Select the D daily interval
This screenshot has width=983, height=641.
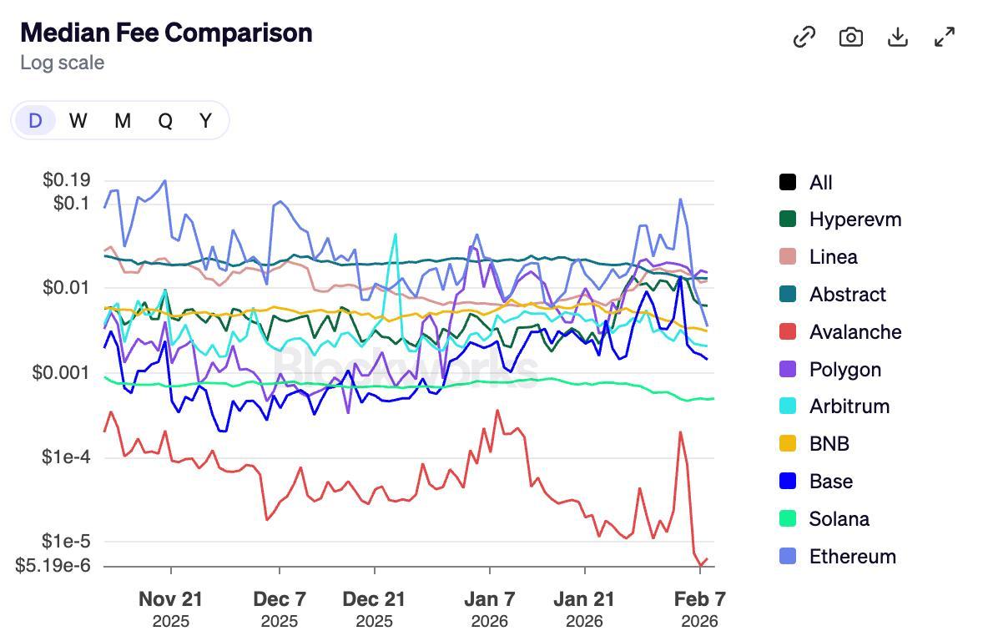[x=35, y=121]
